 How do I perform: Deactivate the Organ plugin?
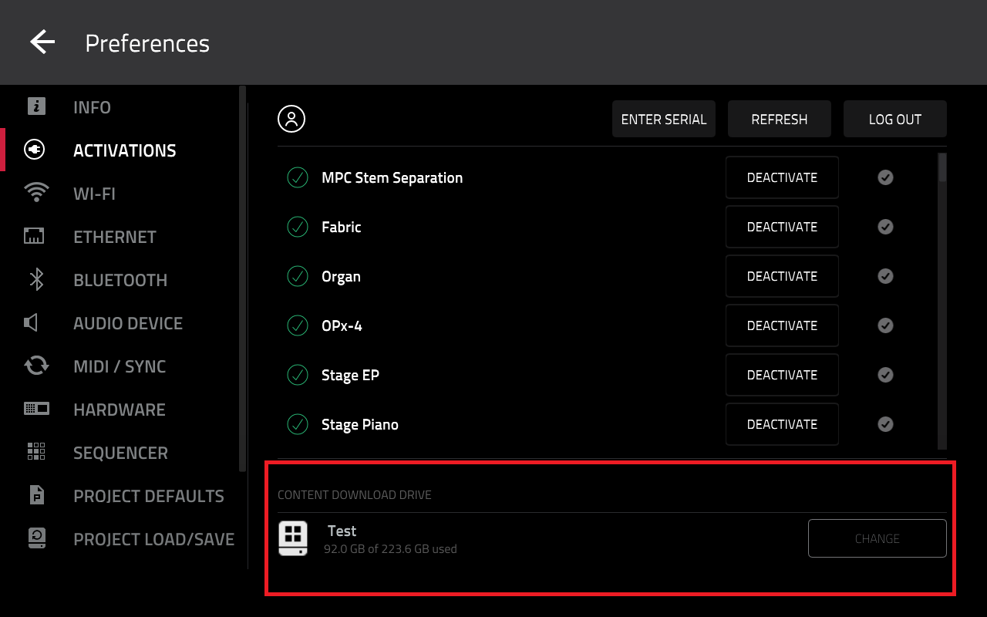tap(782, 276)
